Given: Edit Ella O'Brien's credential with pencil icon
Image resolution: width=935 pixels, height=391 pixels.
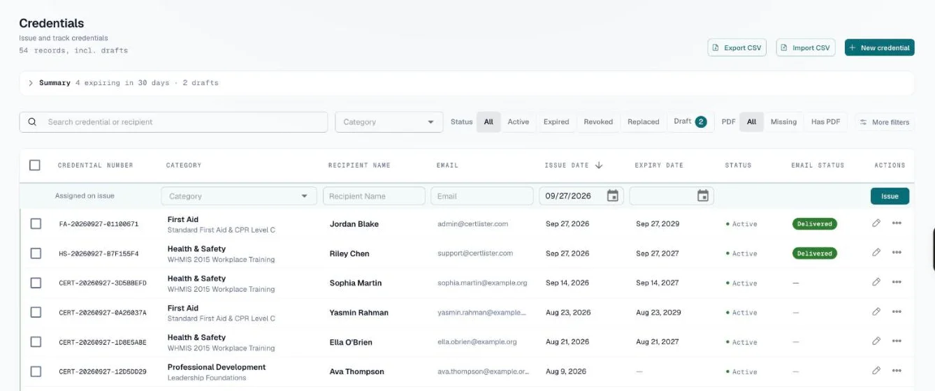Looking at the screenshot, I should click(x=876, y=341).
